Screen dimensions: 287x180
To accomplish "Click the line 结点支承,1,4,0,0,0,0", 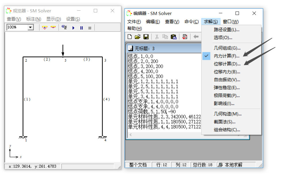I will (x=153, y=102).
